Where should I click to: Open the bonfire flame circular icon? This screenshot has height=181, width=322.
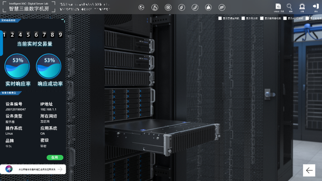click(208, 8)
